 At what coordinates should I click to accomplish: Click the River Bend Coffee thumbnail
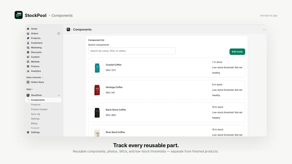point(97,133)
